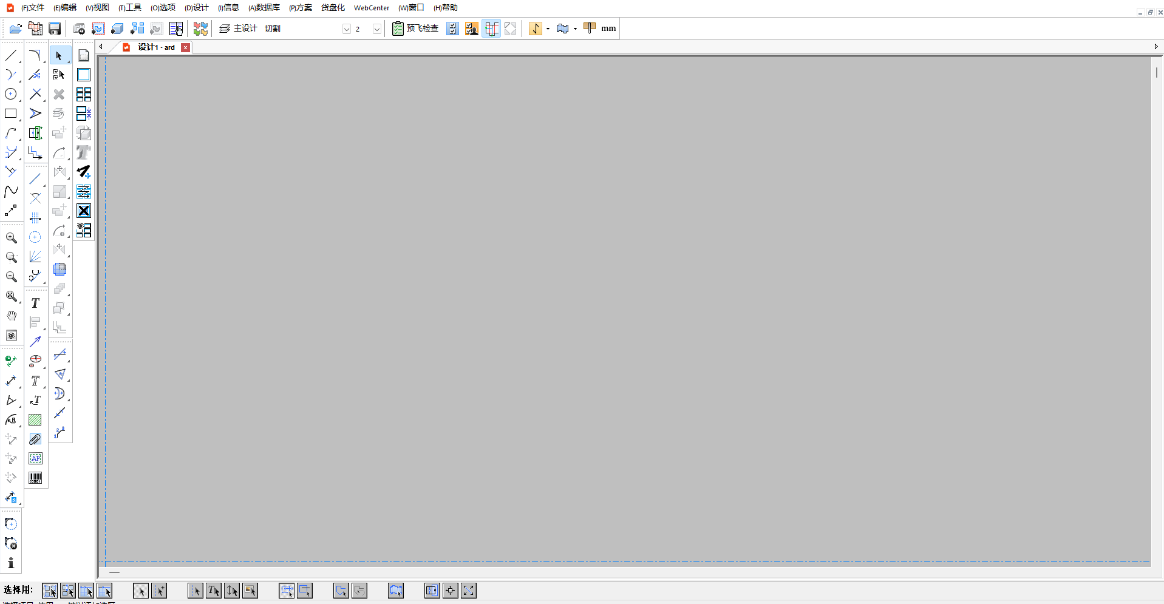Click the 预飞检查 button
1164x604 pixels.
coord(415,29)
